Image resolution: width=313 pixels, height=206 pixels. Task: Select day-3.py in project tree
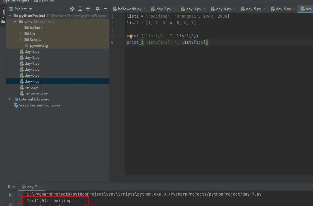[x=32, y=58]
